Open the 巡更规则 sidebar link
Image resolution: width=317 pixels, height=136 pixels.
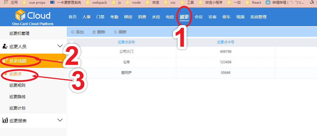click(17, 85)
